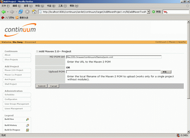
Task: Open the Maven link in orange bar
Action: pos(172,42)
